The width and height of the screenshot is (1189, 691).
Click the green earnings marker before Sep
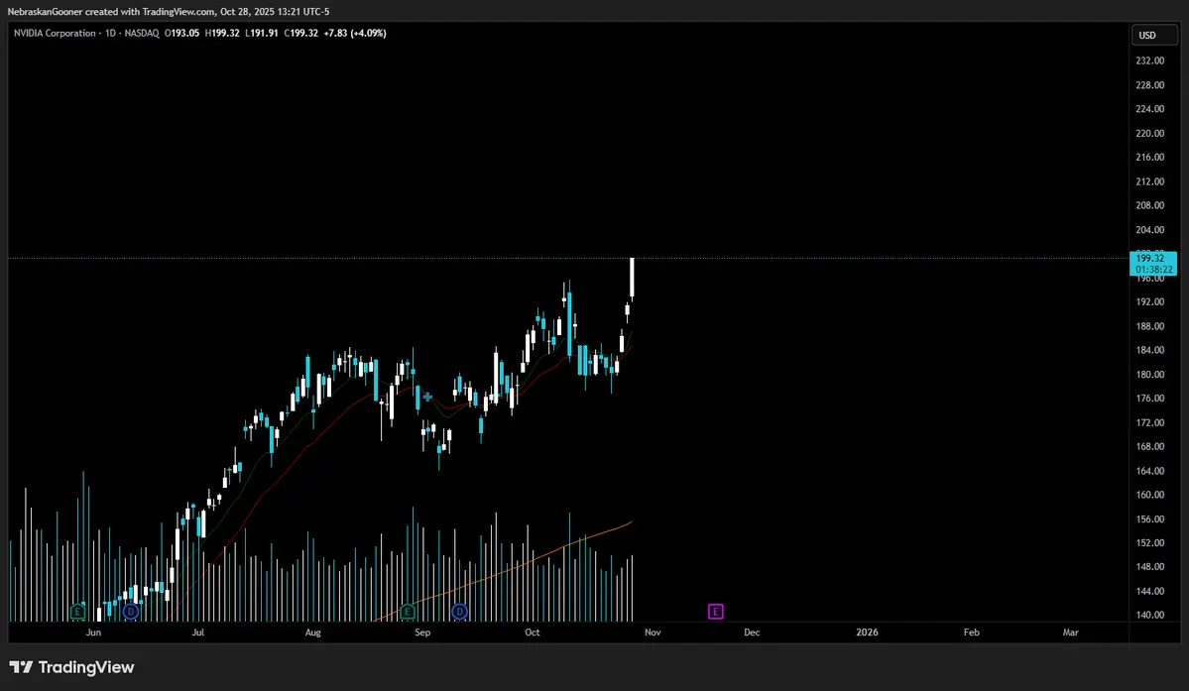click(408, 611)
